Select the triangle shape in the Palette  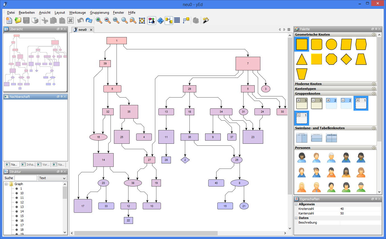[302, 59]
